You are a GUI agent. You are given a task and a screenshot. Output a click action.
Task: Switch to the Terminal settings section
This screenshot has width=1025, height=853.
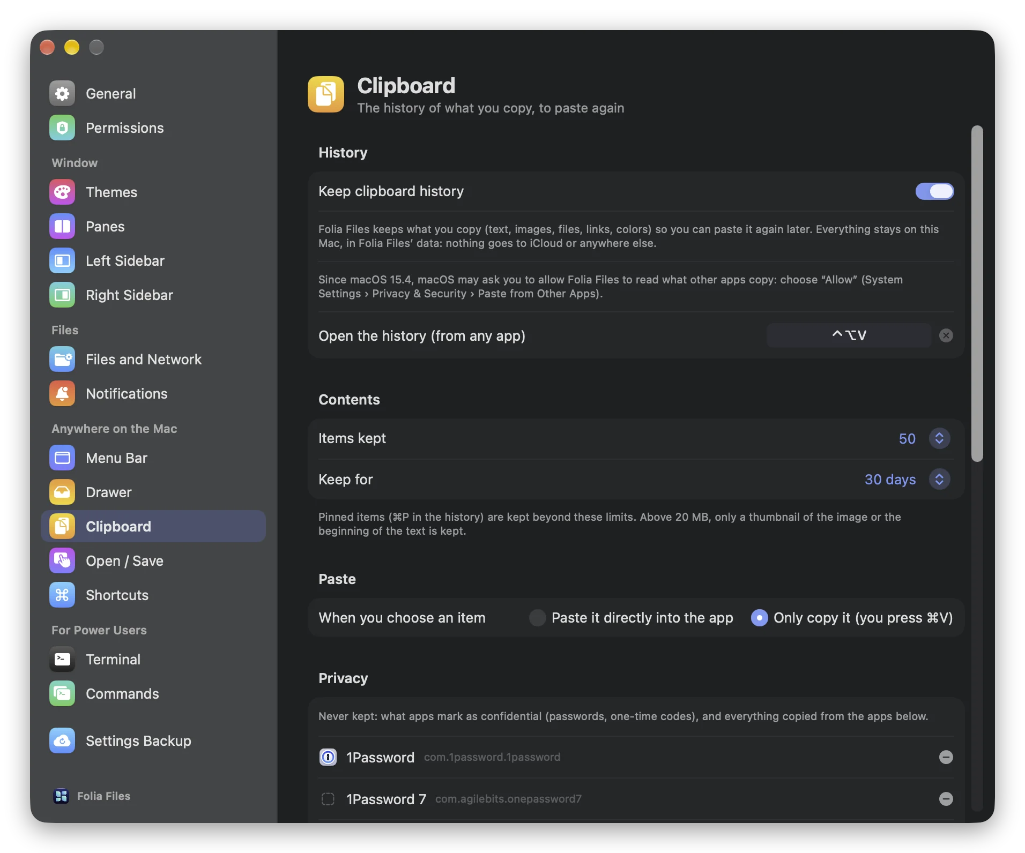[x=153, y=660]
